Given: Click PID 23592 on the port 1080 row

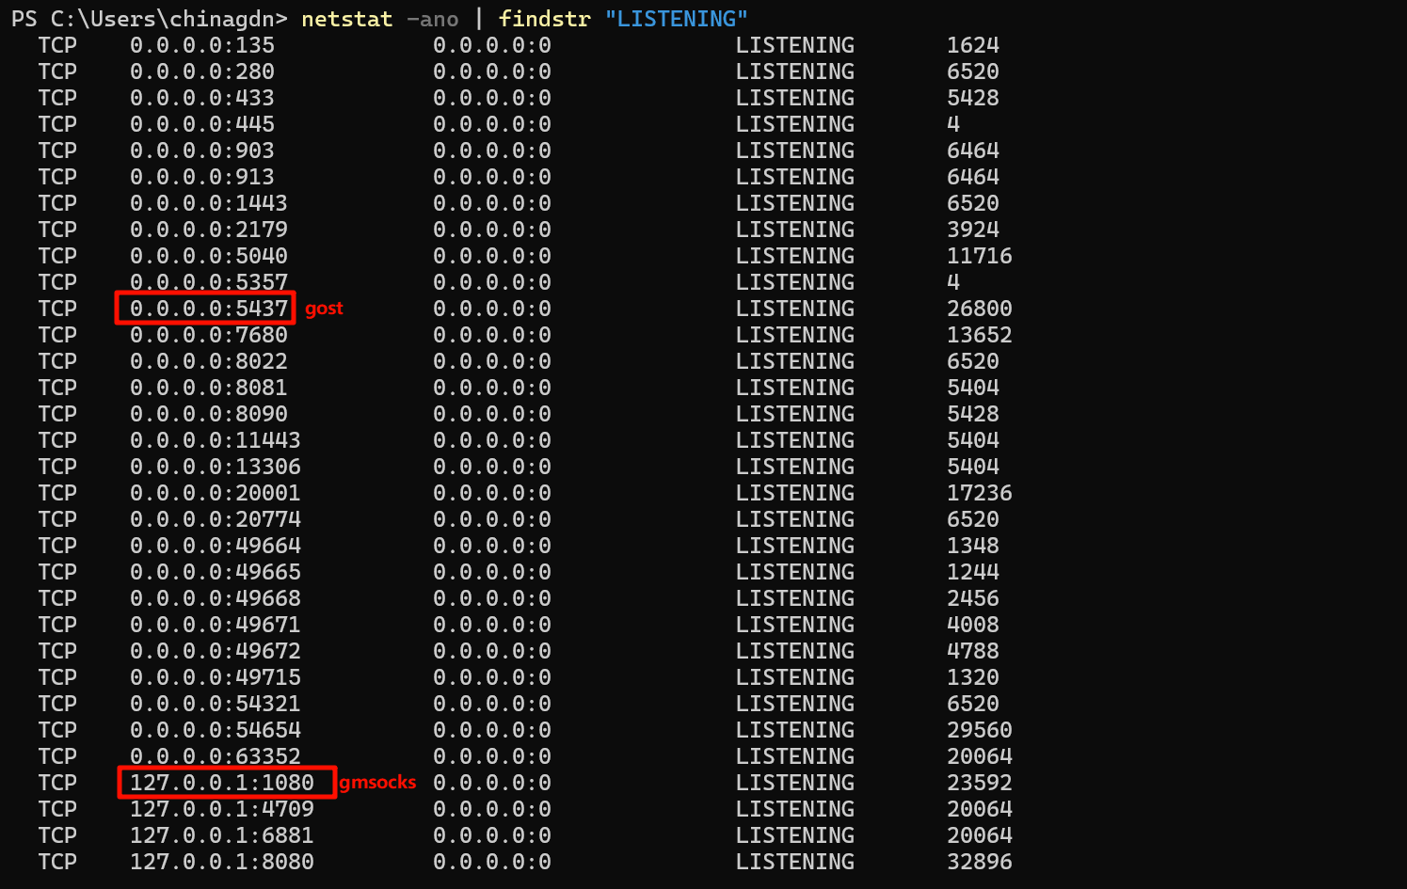Looking at the screenshot, I should coord(979,783).
